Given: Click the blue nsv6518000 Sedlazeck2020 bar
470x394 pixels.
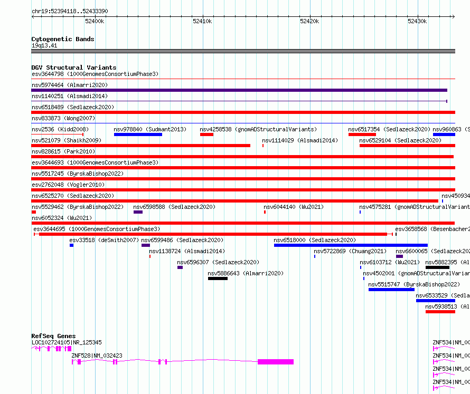Looking at the screenshot, I should (x=351, y=245).
